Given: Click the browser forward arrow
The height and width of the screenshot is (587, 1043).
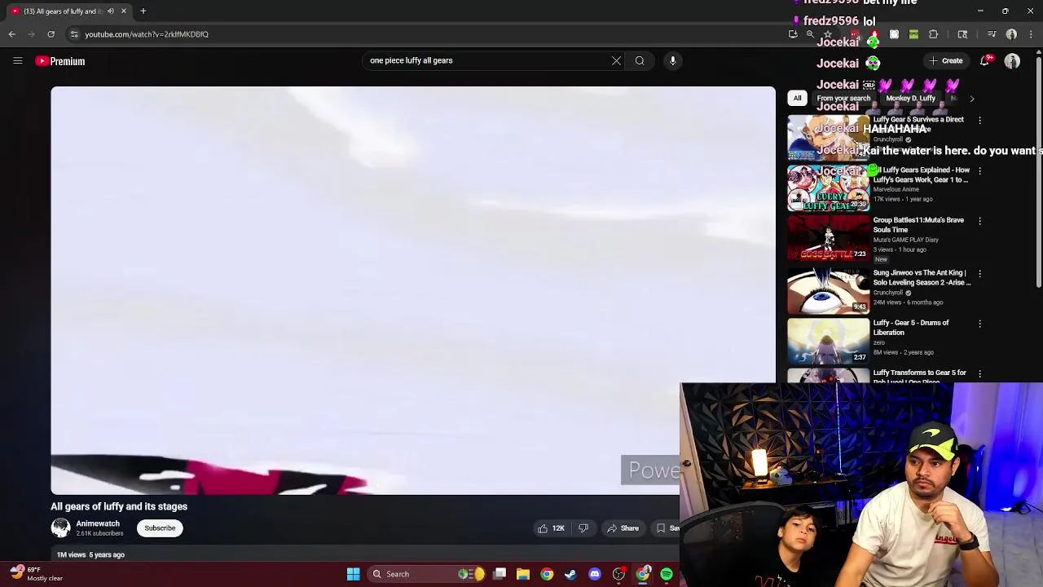Looking at the screenshot, I should tap(31, 34).
